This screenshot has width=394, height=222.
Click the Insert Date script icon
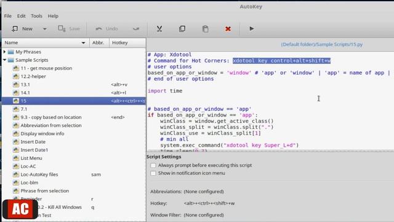(x=16, y=142)
